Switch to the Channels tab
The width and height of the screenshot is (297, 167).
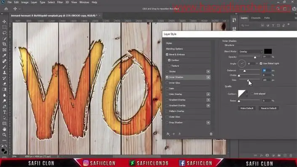(x=256, y=18)
